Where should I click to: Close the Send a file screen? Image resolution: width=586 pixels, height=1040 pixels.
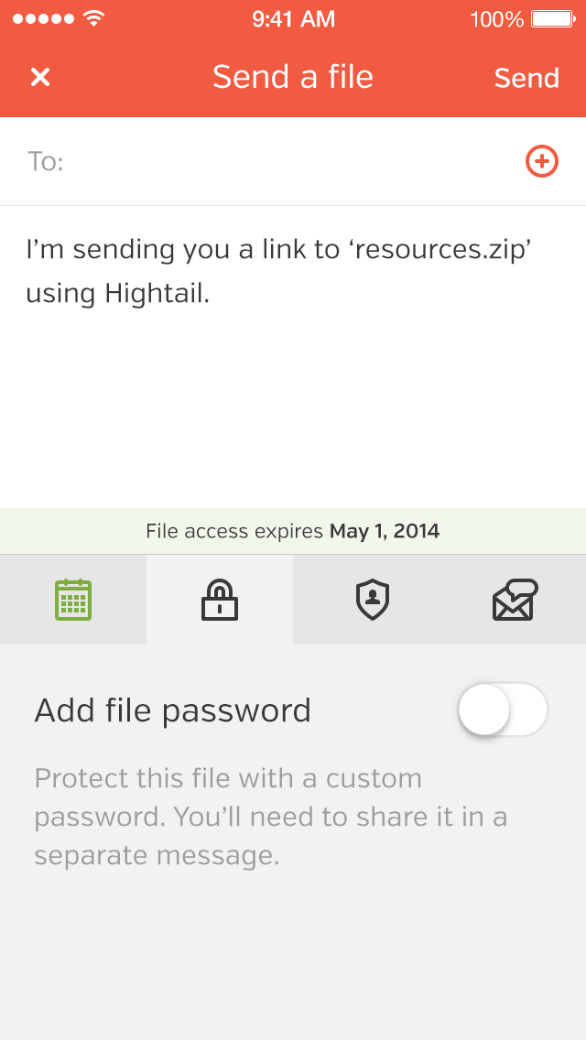pyautogui.click(x=40, y=78)
